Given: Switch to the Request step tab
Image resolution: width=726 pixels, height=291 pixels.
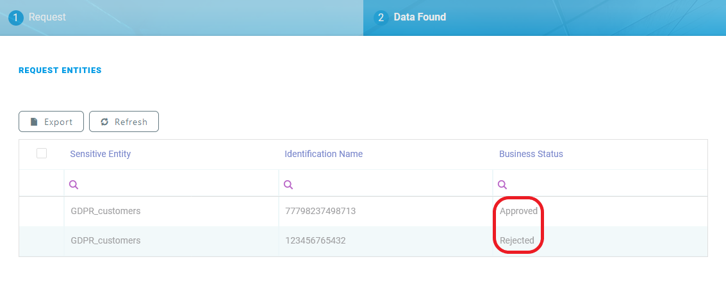Looking at the screenshot, I should 47,17.
